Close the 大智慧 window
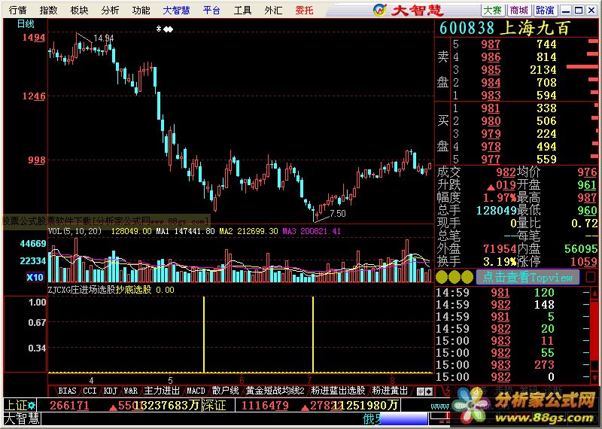This screenshot has width=602, height=429. tap(591, 11)
